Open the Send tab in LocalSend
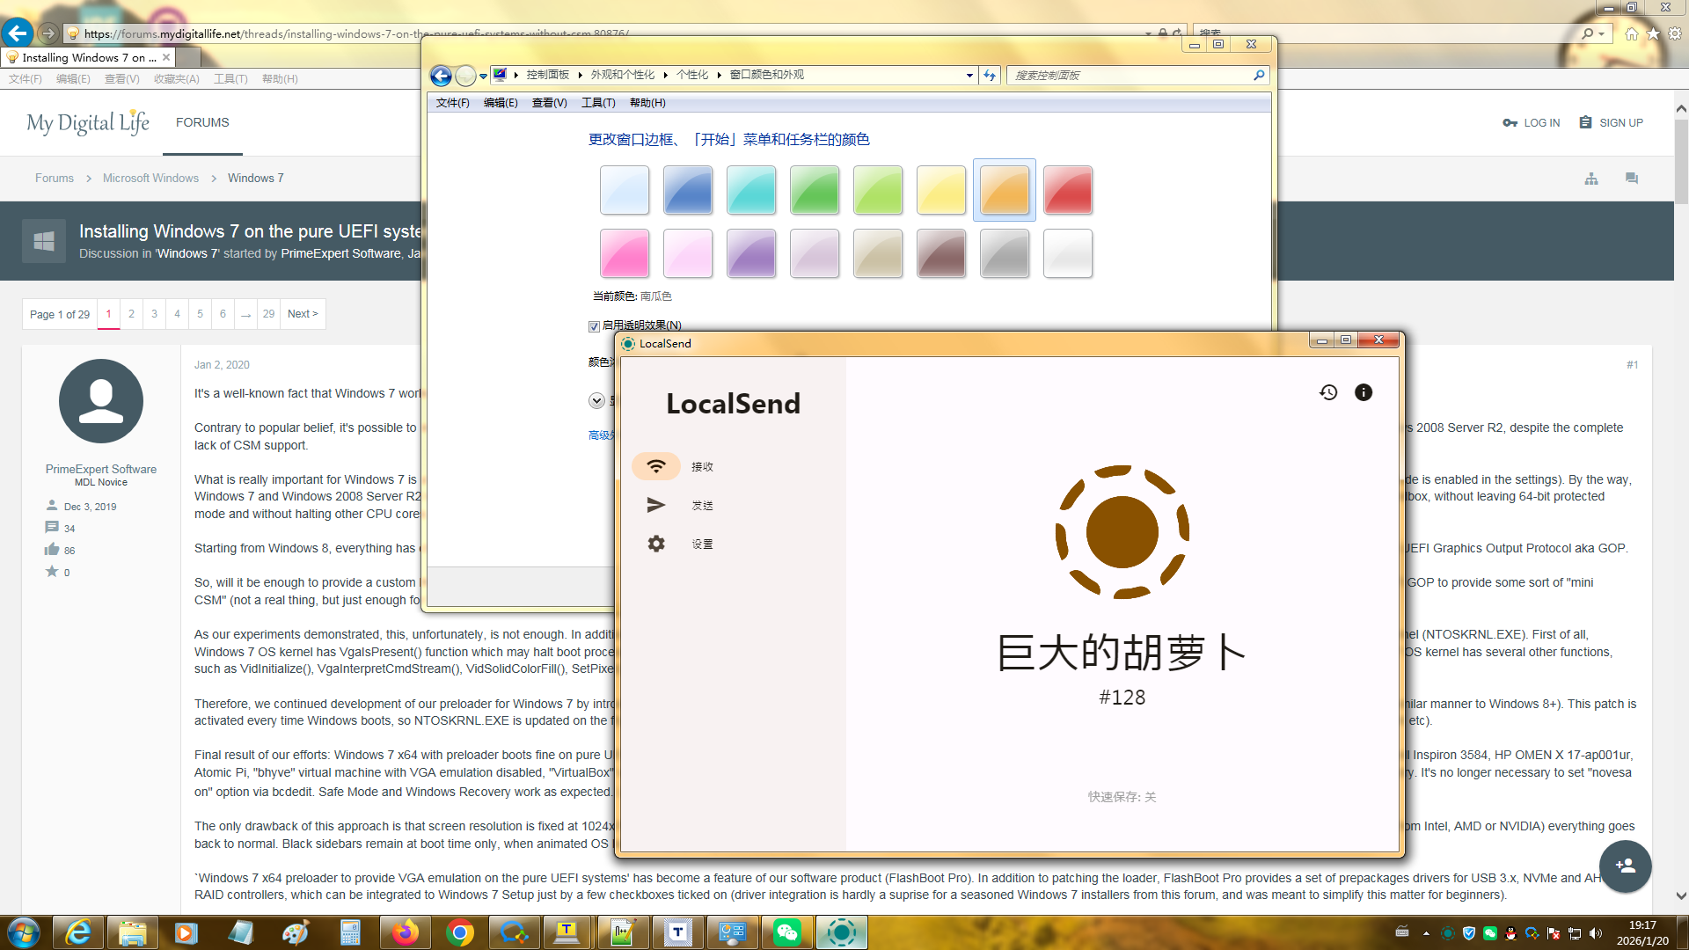 (x=656, y=505)
